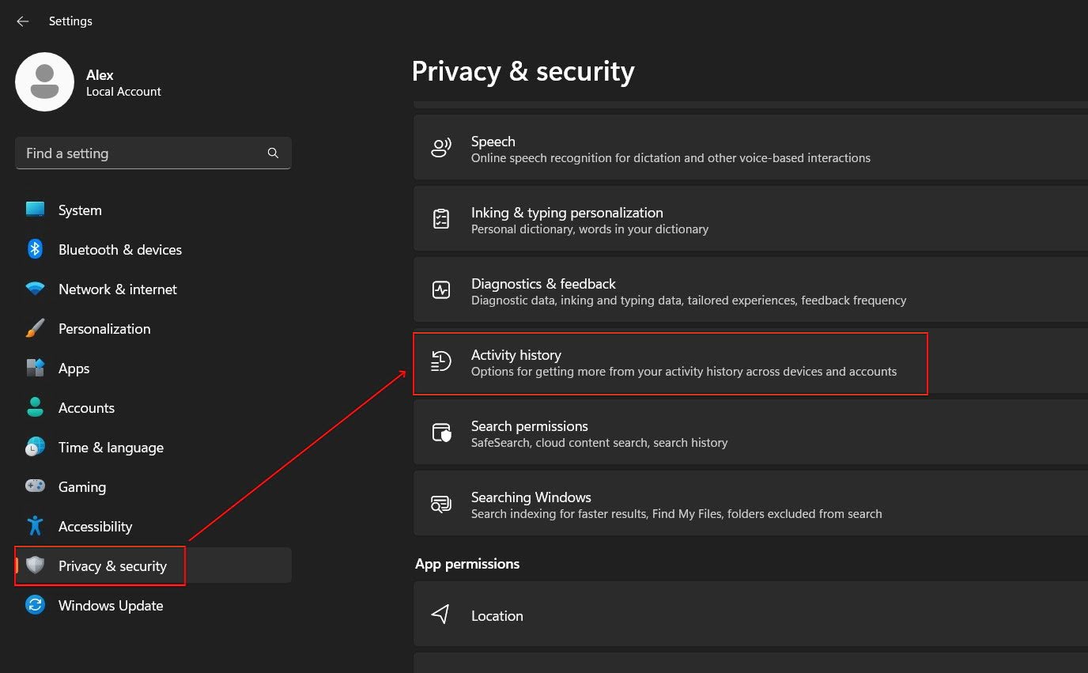Click the Speech settings icon
This screenshot has height=673, width=1088.
[440, 149]
